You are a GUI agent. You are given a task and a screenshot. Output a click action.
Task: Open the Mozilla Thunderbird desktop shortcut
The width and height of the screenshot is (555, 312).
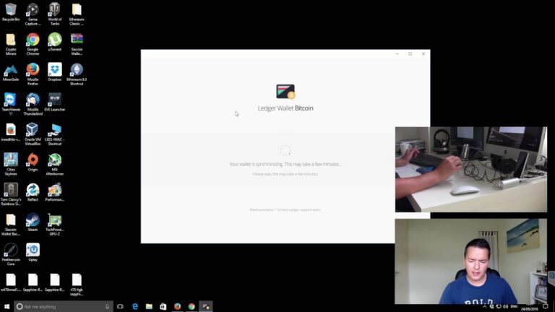(x=33, y=100)
